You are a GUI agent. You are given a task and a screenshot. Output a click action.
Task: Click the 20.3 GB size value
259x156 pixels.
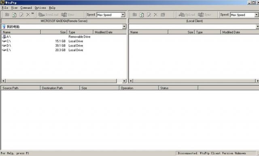pyautogui.click(x=60, y=50)
